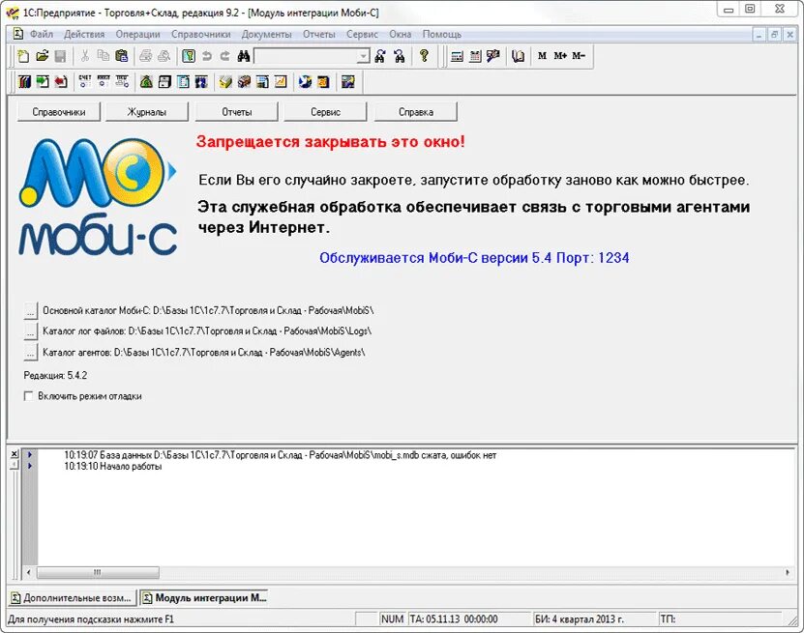Expand the search combo box arrow
This screenshot has height=633, width=804.
point(363,56)
